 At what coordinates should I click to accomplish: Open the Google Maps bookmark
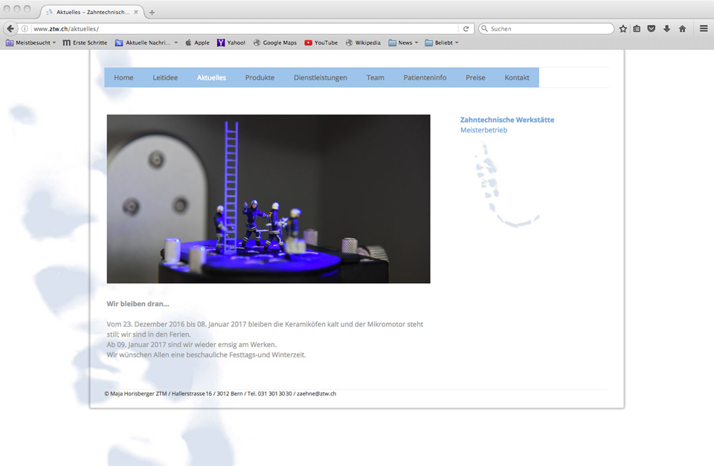pyautogui.click(x=275, y=43)
